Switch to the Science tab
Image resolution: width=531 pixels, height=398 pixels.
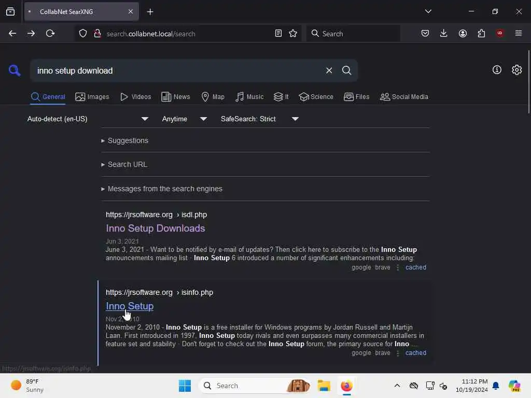316,97
